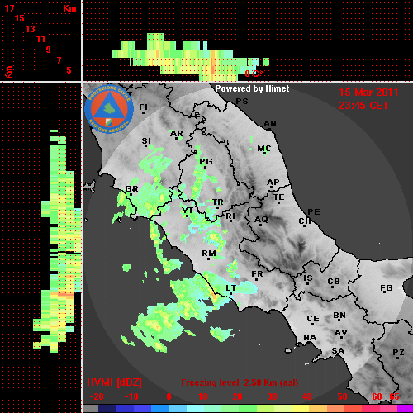The image size is (413, 413).
Task: Select the time stamp '23:45 CET'
Action: click(x=363, y=106)
